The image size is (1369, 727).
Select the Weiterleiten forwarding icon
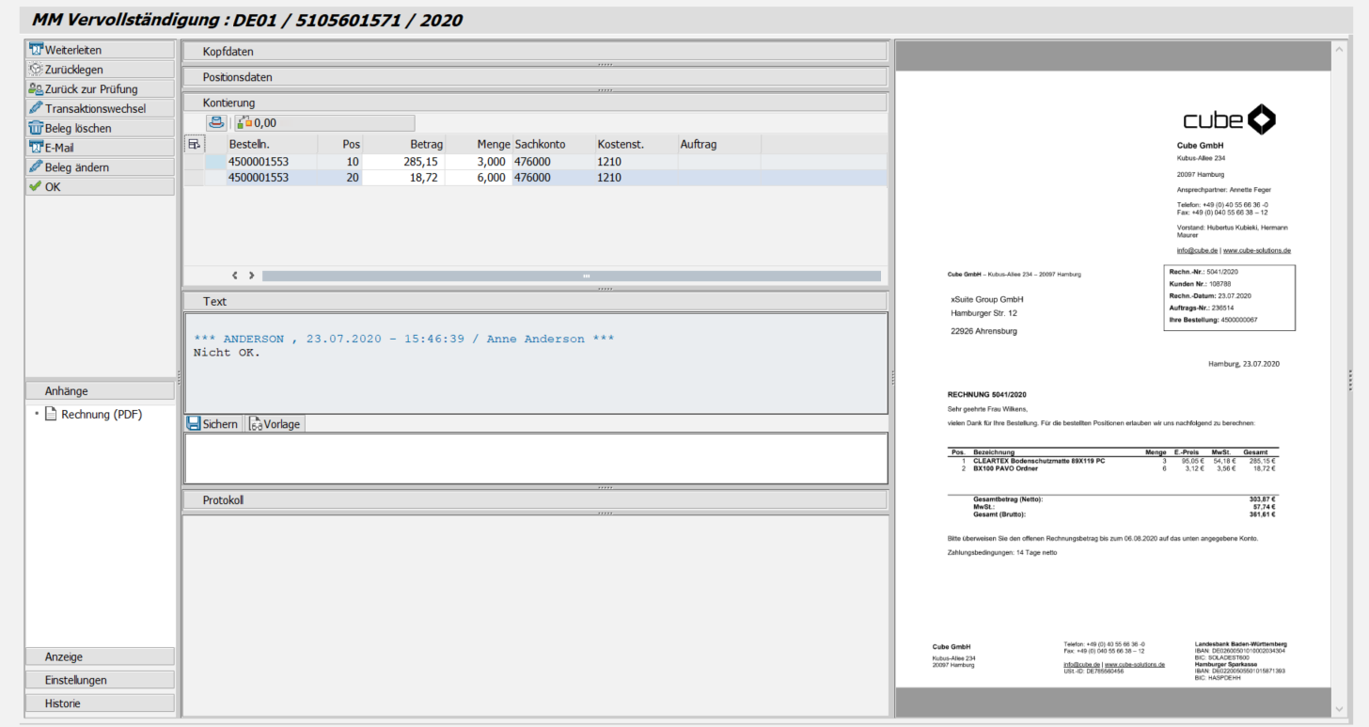36,49
